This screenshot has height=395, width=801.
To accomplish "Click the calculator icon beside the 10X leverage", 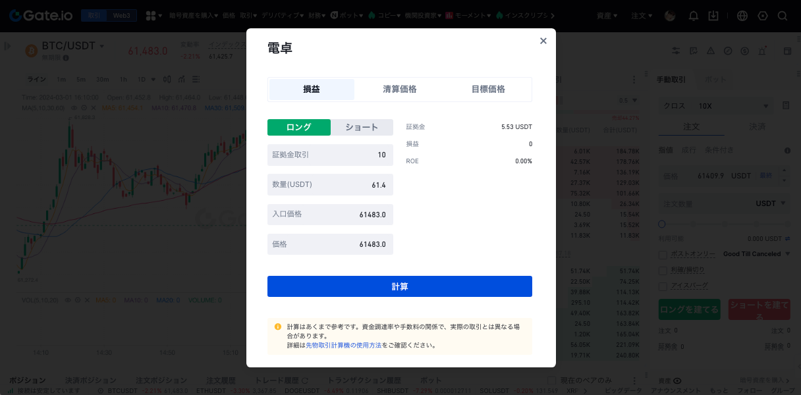I will 786,106.
